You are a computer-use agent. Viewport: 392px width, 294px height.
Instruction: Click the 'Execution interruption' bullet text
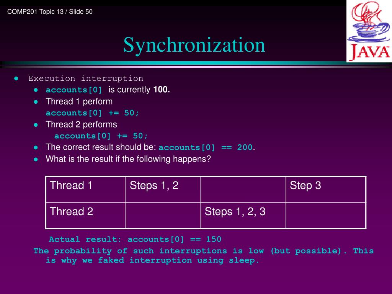pyautogui.click(x=86, y=78)
